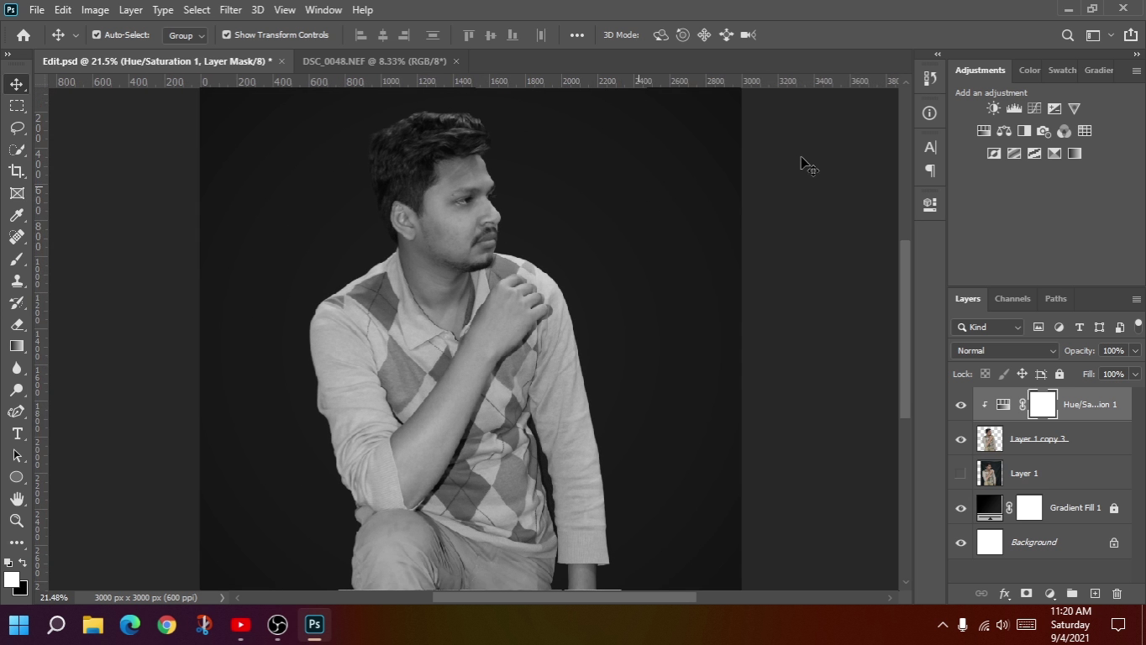Select the Horizontal Type tool
This screenshot has height=645, width=1146.
[17, 433]
